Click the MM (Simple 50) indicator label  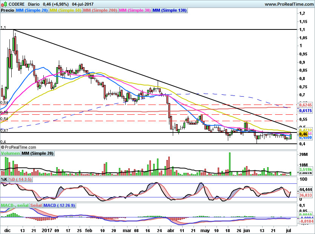coord(65,11)
